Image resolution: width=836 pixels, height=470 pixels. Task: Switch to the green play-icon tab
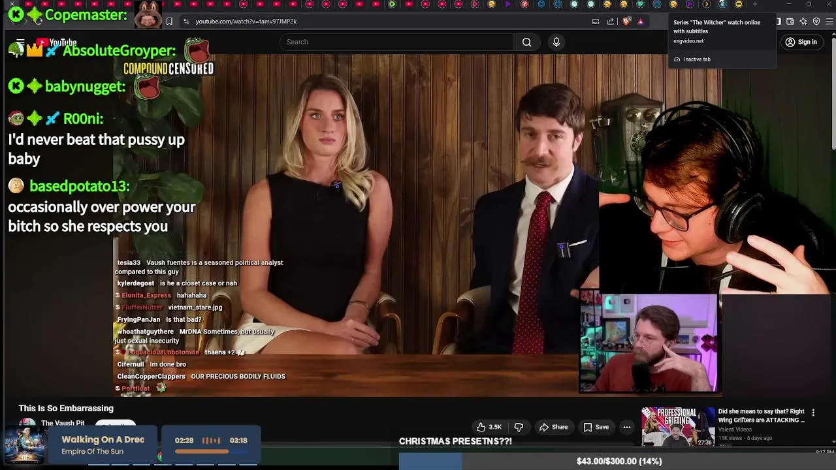click(393, 5)
